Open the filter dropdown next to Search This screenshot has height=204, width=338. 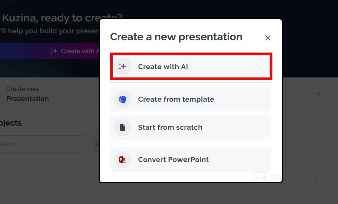(96, 144)
